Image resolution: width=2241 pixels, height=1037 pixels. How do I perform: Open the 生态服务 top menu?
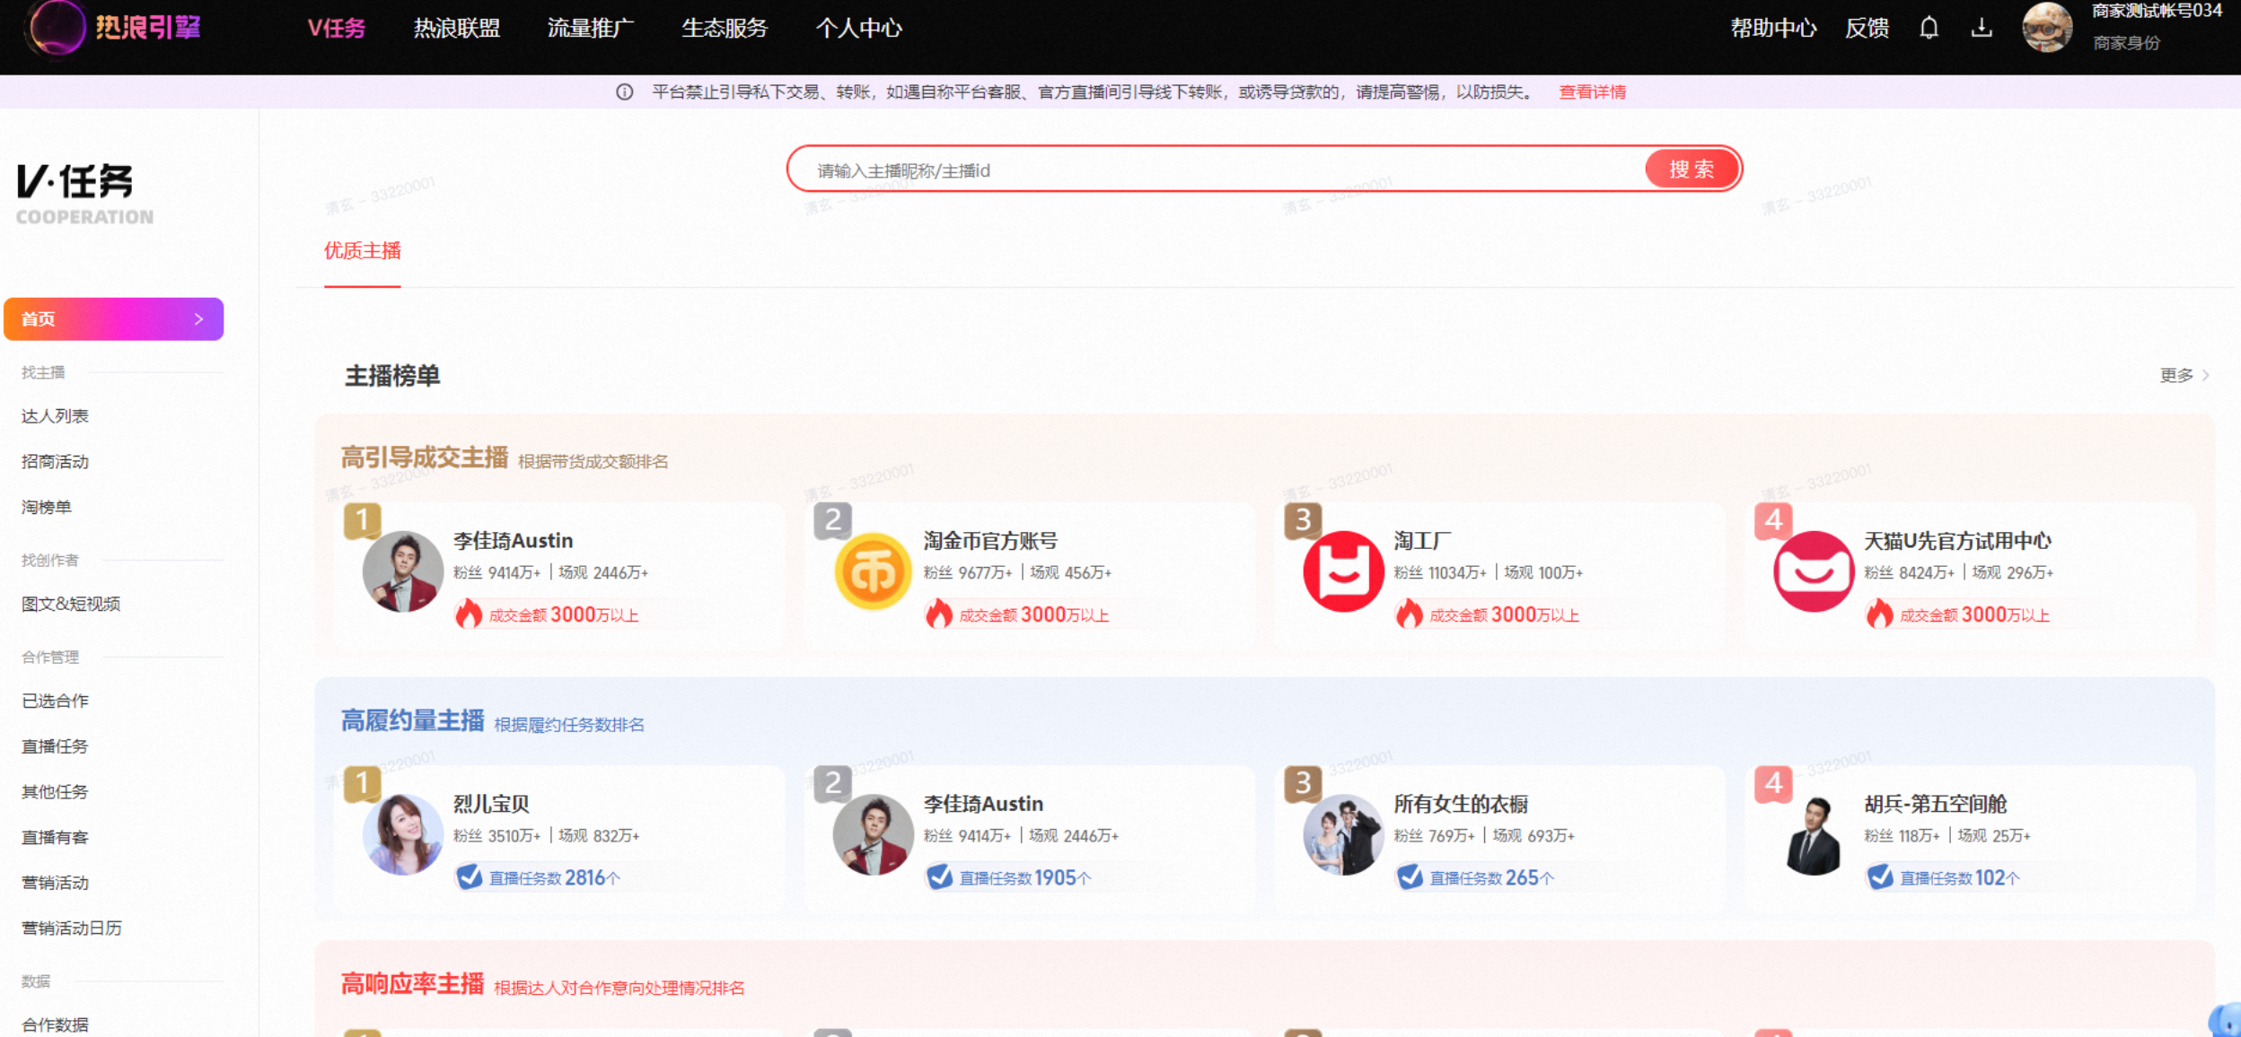725,29
